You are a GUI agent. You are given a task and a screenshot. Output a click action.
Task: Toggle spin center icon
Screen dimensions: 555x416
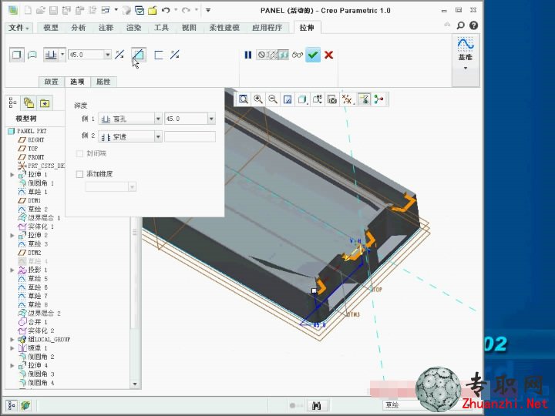(x=378, y=99)
